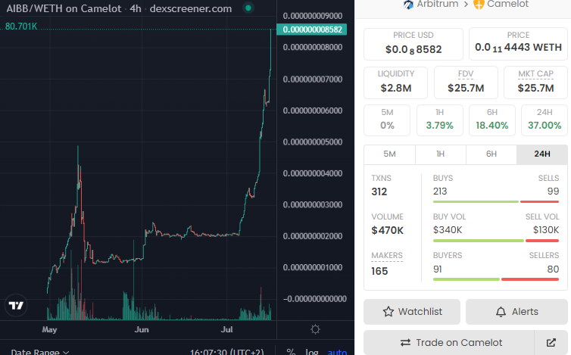Click the MKT CAP $25.7M box
Viewport: 571px width, 355px height.
[535, 83]
